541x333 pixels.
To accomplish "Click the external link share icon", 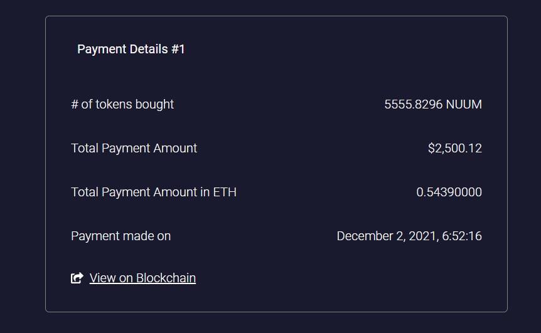I will click(x=77, y=278).
